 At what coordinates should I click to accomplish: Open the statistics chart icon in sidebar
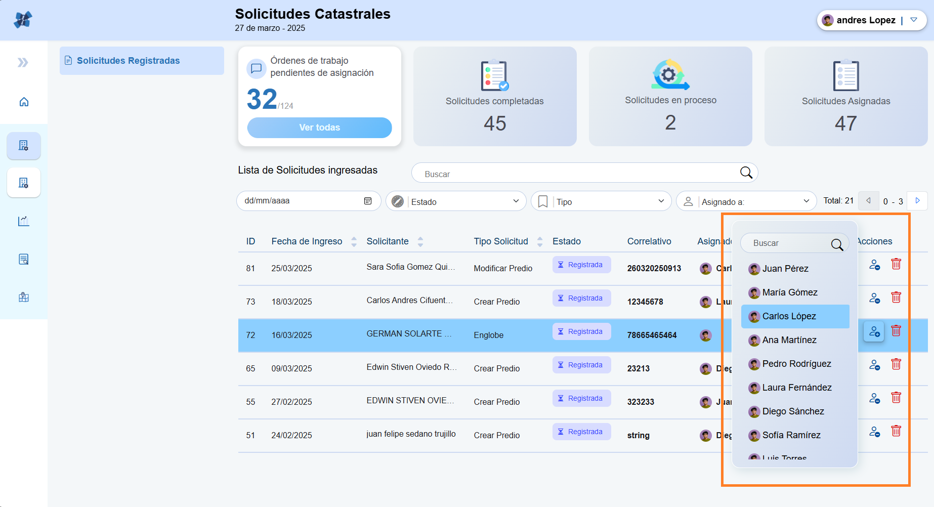point(24,221)
